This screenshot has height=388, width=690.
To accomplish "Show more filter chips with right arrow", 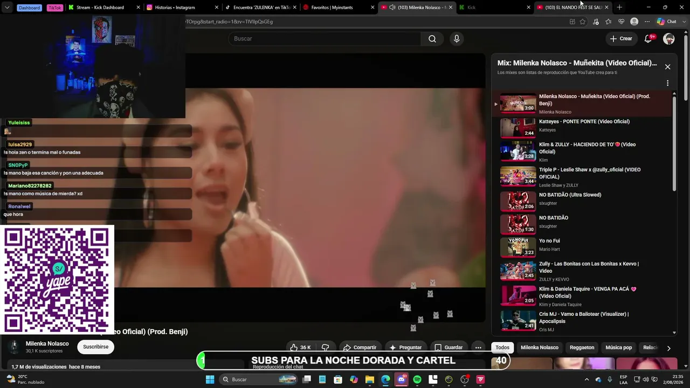I will 668,348.
